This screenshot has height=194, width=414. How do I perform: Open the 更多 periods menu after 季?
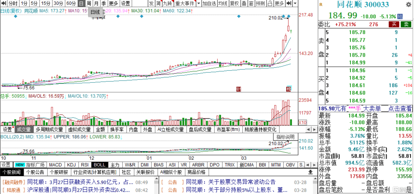pyautogui.click(x=113, y=3)
